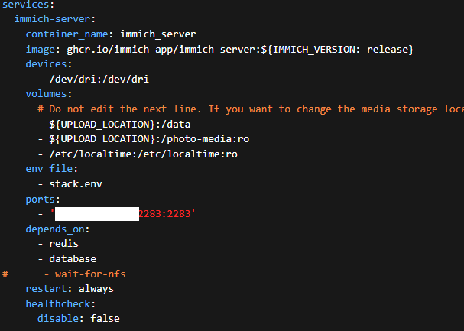Viewport: 464px width, 331px height.
Task: Click the ${IMMICH_VERSION:-release} variable
Action: pos(342,50)
